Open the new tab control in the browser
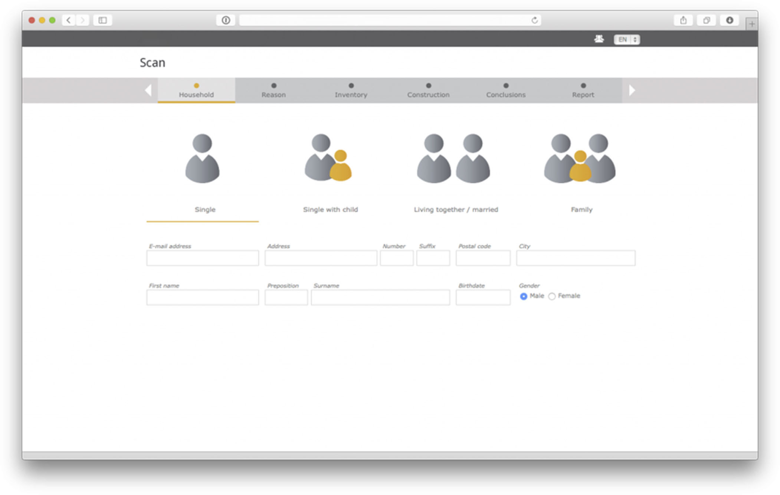Viewport: 780px width, 495px height. 752,23
